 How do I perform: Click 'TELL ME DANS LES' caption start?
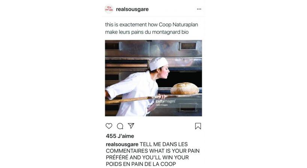tap(164, 144)
